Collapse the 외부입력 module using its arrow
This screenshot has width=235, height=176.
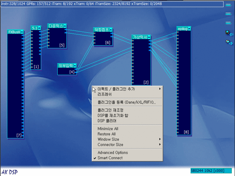pyautogui.click(x=75, y=66)
